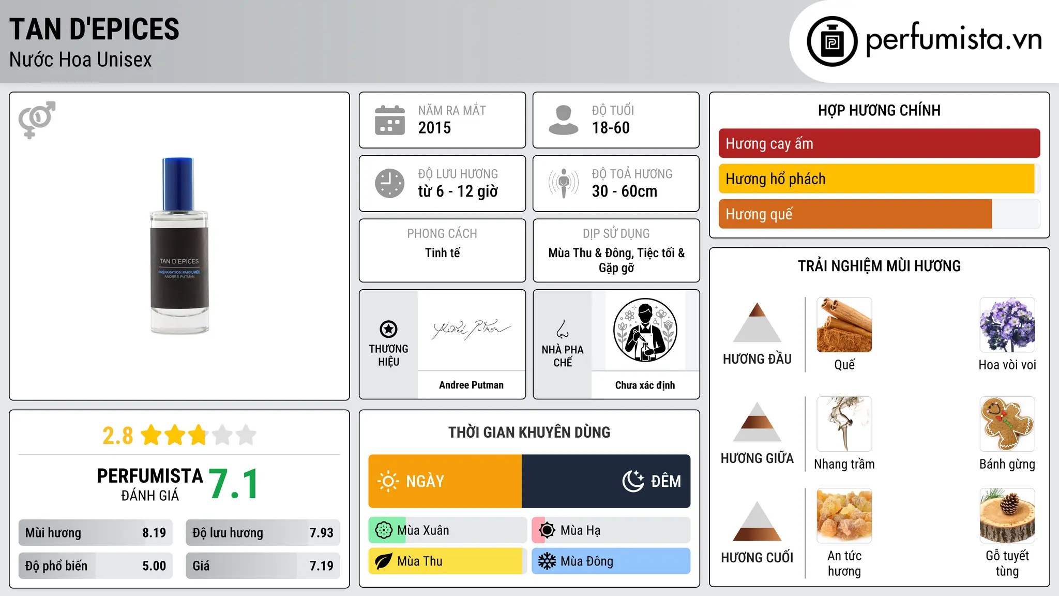Click the Perfumista Đánh giá label
The width and height of the screenshot is (1059, 596).
tap(150, 484)
